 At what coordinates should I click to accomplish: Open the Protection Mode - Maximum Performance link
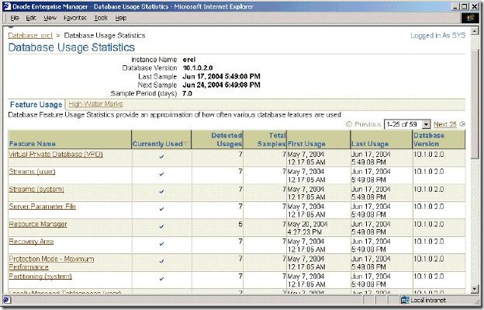(x=51, y=263)
